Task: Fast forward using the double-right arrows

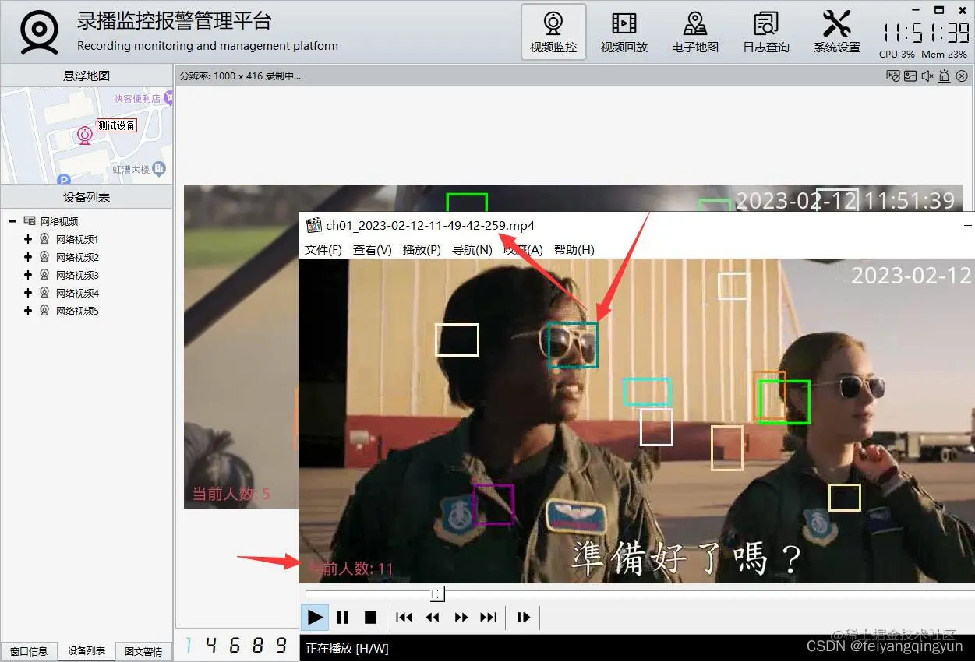Action: [x=461, y=618]
